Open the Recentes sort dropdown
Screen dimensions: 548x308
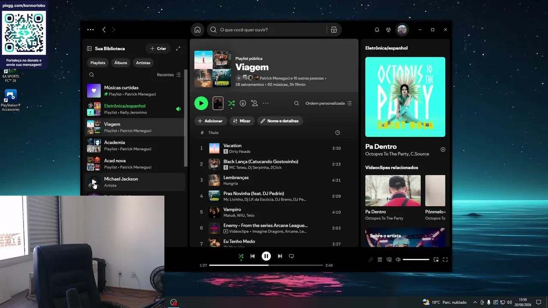point(169,75)
